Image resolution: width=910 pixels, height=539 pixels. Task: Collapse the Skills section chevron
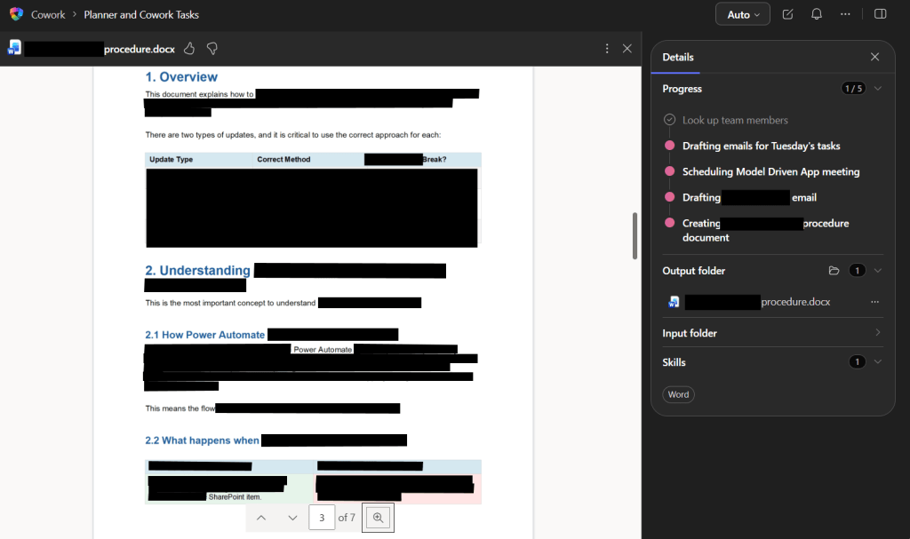pos(878,362)
